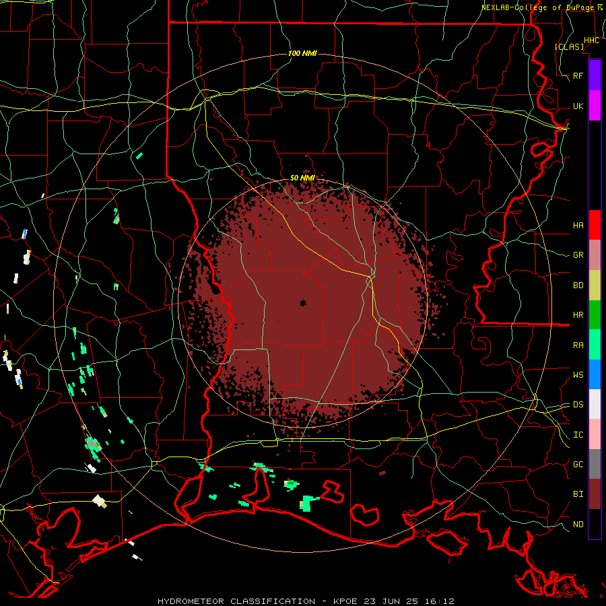The width and height of the screenshot is (606, 606).
Task: Select the brown BI biological swatch
Action: [595, 494]
